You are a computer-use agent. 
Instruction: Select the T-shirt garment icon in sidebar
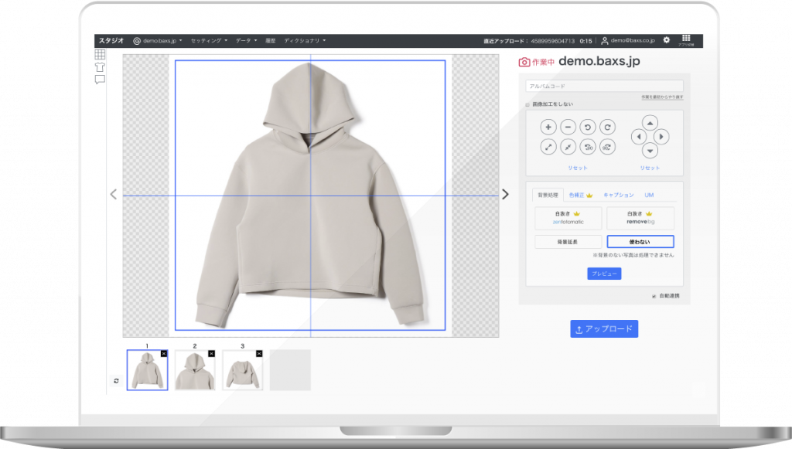pos(100,67)
